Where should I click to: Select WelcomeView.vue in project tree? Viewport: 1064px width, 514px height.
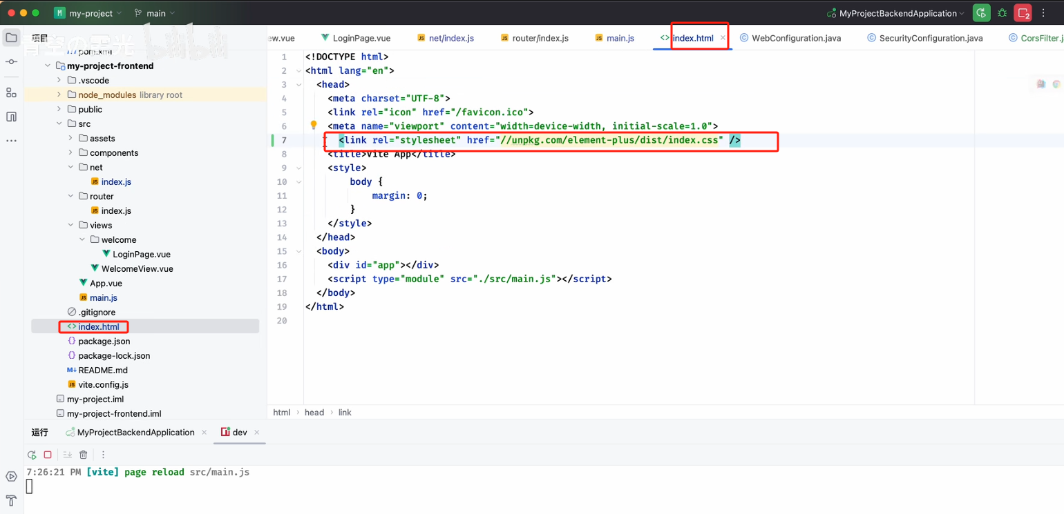[137, 269]
